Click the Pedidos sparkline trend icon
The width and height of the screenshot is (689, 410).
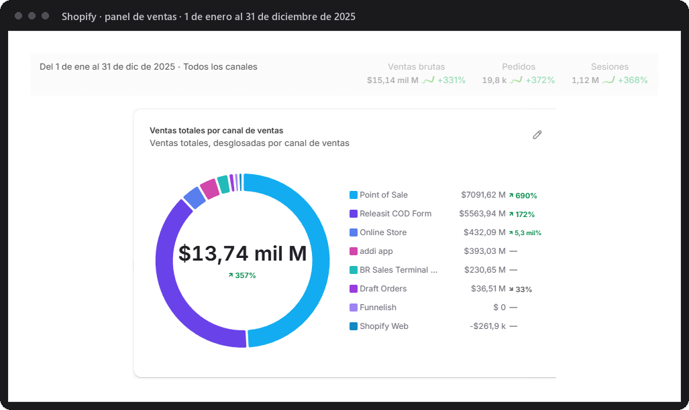[x=517, y=80]
